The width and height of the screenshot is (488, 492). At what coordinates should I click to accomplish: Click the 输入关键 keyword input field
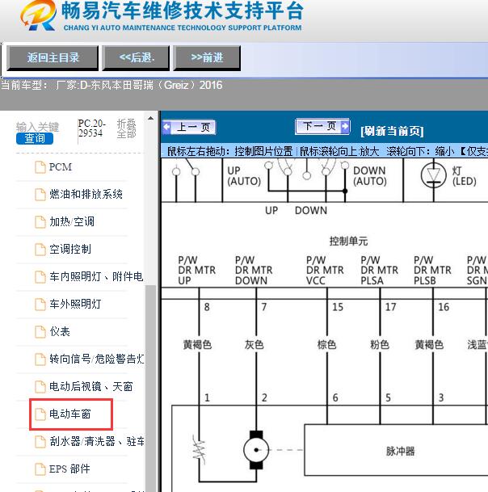point(37,127)
